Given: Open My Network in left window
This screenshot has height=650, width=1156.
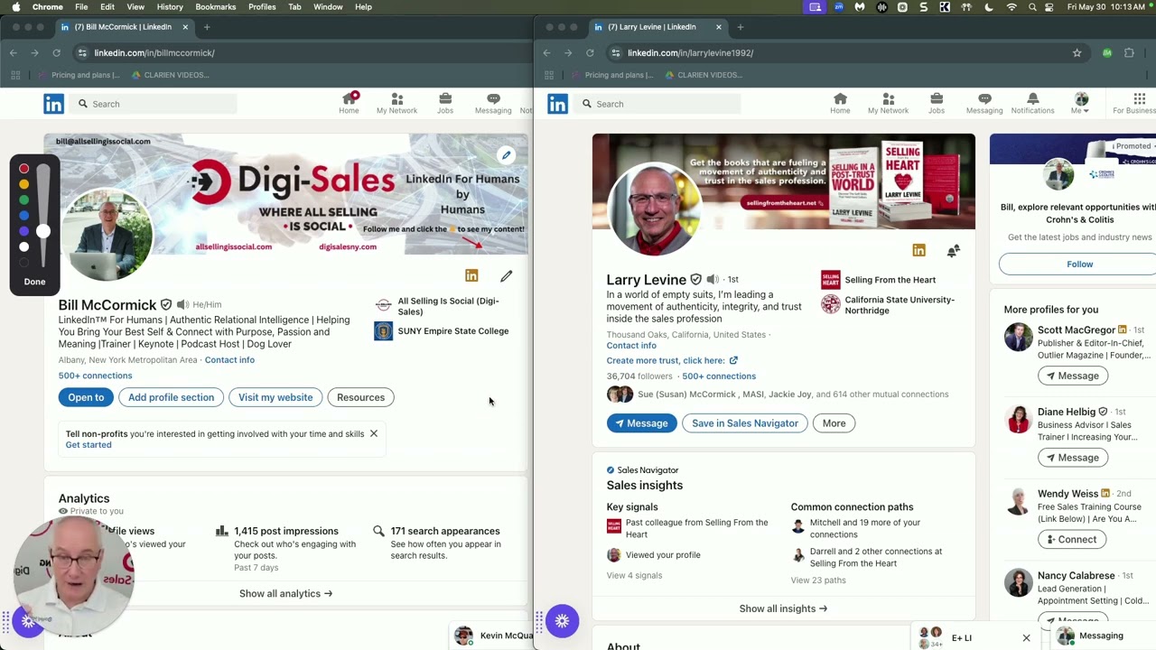Looking at the screenshot, I should coord(396,103).
